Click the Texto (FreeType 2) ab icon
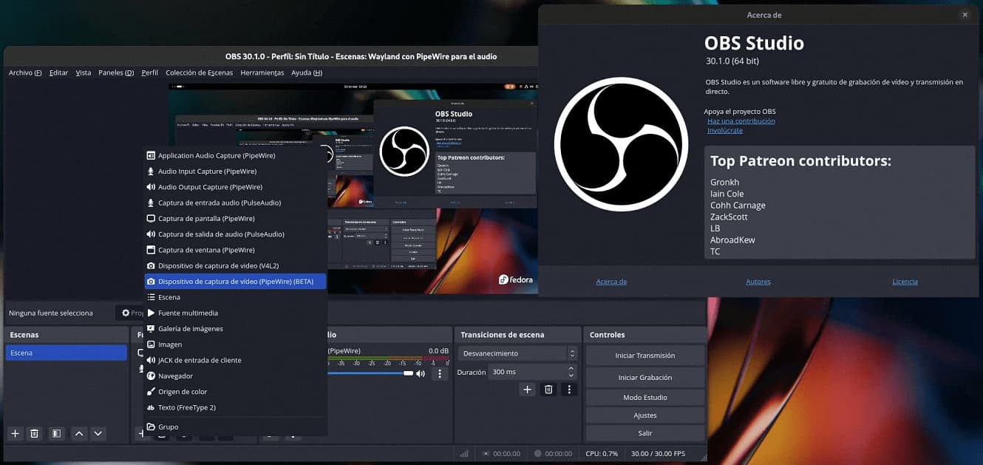This screenshot has height=465, width=983. 151,407
